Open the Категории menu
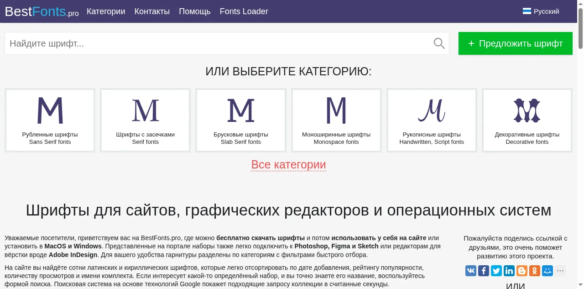This screenshot has height=289, width=584. point(106,11)
